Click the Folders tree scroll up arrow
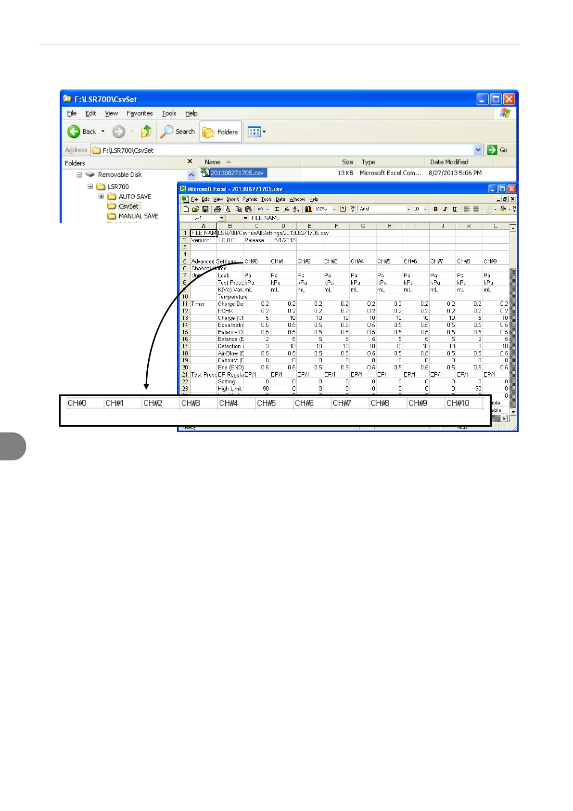 click(191, 175)
